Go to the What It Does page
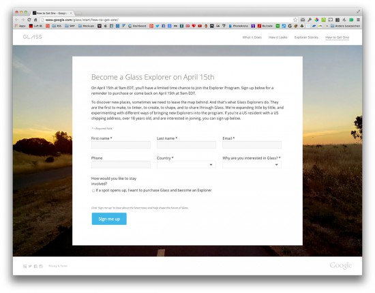 click(x=252, y=37)
